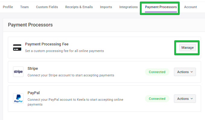Open the PayPal Actions dropdown

[185, 99]
